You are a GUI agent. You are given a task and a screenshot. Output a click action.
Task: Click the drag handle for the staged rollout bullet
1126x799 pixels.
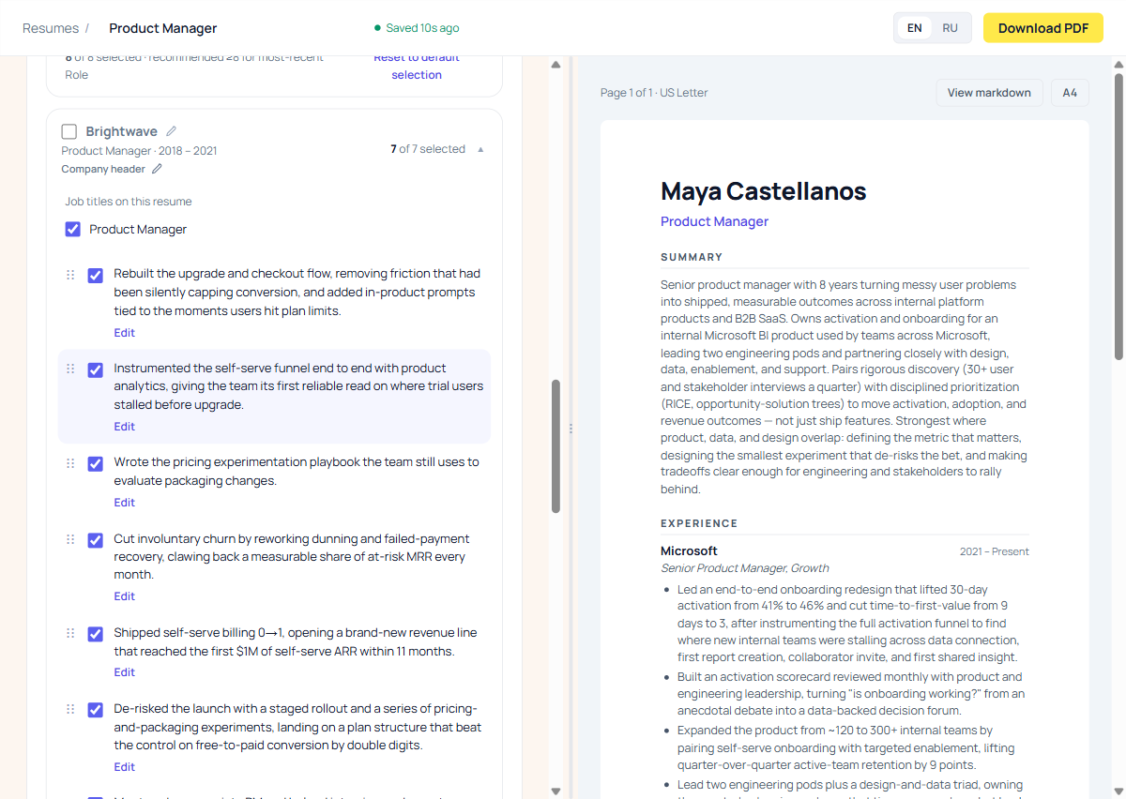pos(70,710)
